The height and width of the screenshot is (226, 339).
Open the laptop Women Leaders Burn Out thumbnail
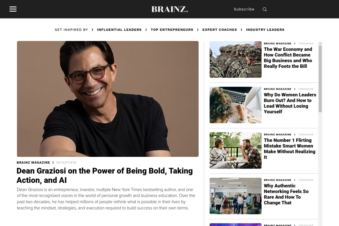235,105
